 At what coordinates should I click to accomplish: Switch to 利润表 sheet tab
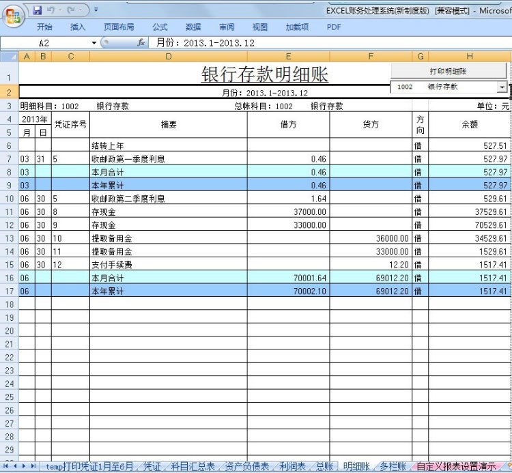[x=293, y=466]
